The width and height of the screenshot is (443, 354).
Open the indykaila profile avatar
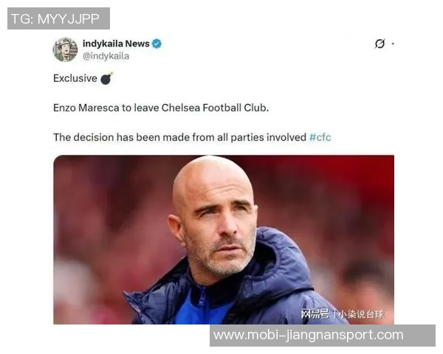pyautogui.click(x=65, y=49)
